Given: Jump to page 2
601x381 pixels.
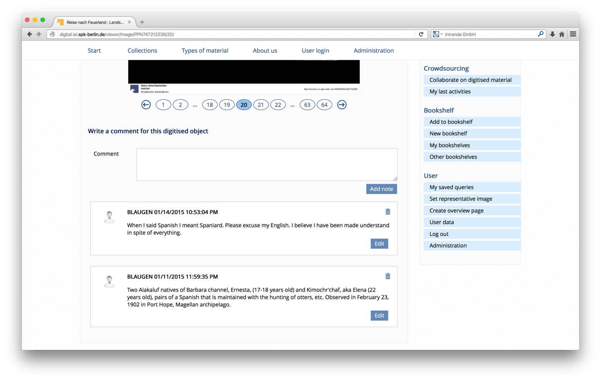Looking at the screenshot, I should 180,105.
